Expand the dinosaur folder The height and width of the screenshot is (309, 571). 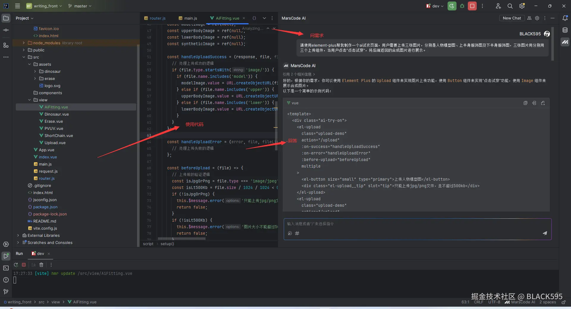click(x=35, y=71)
